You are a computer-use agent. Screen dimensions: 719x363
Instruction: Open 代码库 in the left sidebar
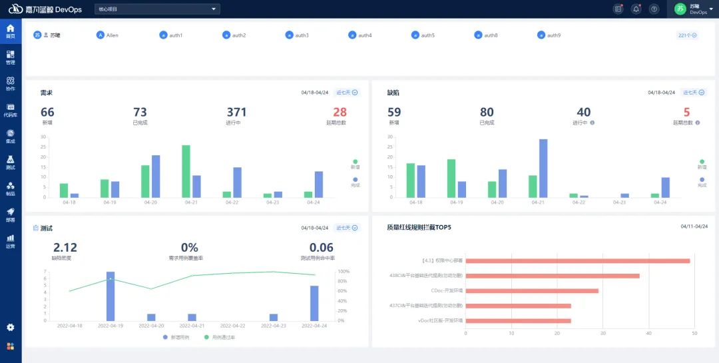11,110
